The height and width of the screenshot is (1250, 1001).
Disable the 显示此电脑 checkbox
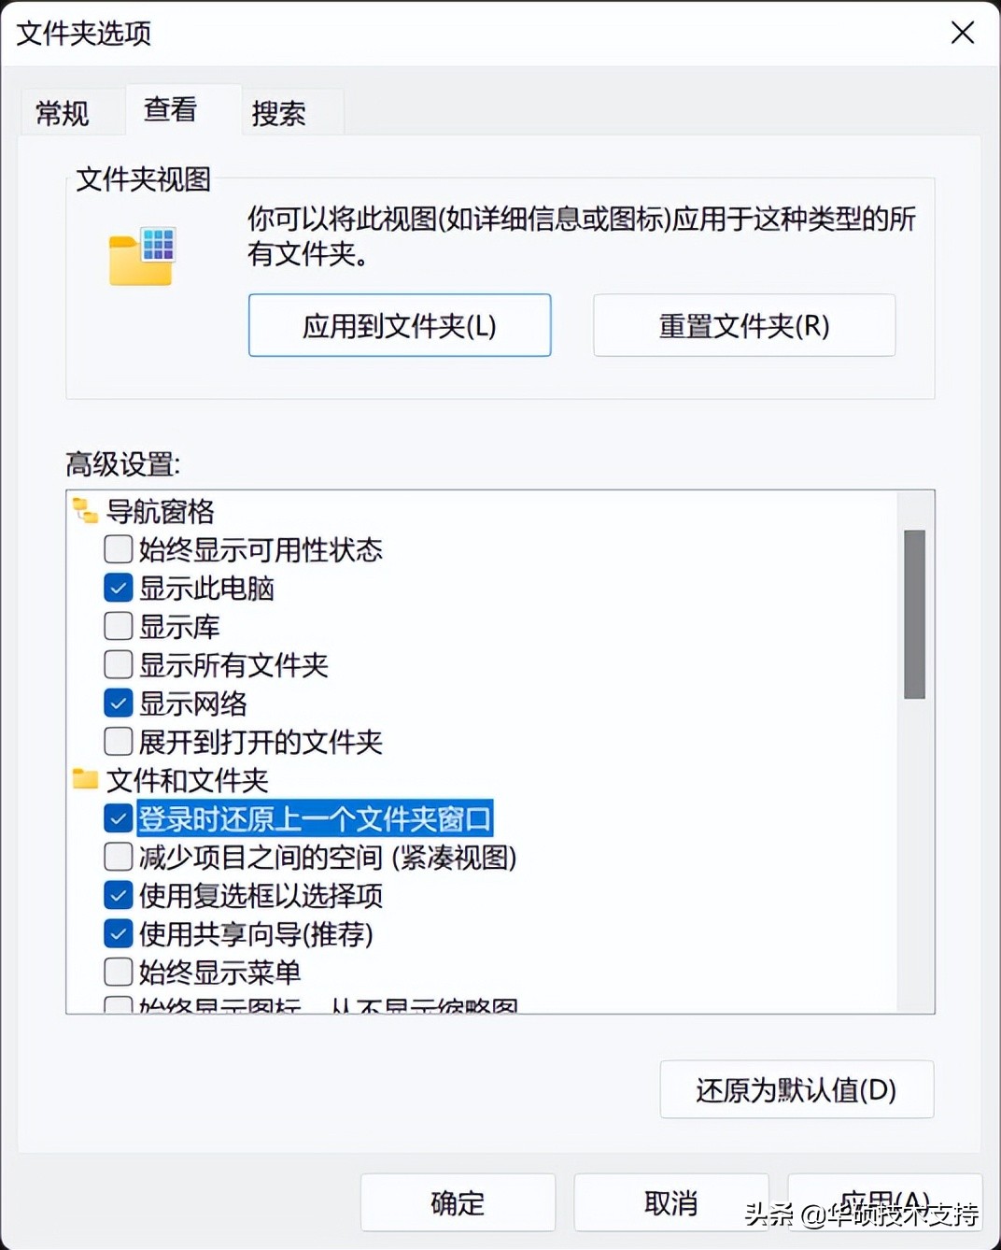118,588
